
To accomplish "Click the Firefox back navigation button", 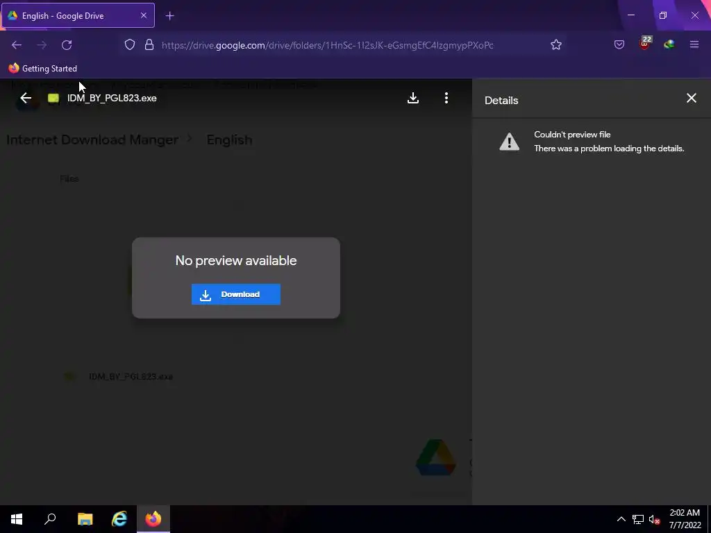I will pyautogui.click(x=17, y=45).
